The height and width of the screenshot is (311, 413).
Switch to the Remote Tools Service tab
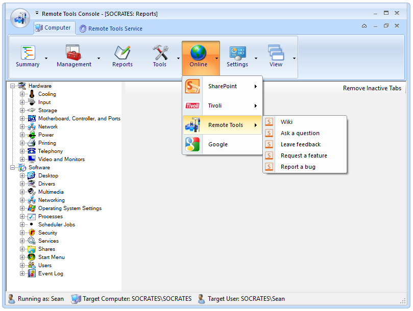(x=111, y=29)
